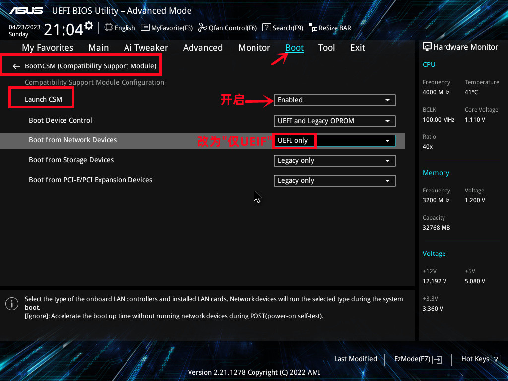Open the Ai Tweaker tab
Screen dimensions: 508x381
point(146,48)
